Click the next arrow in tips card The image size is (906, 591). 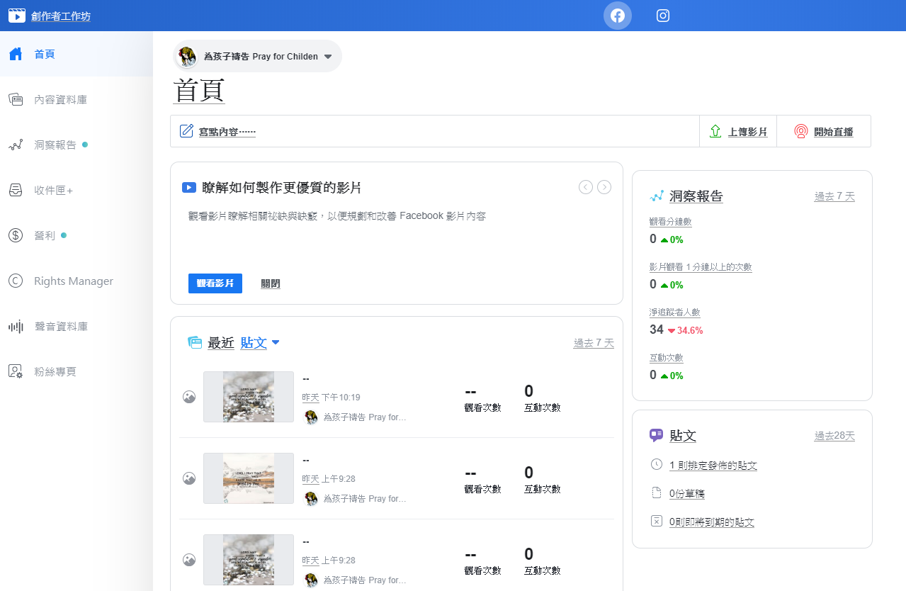(604, 187)
